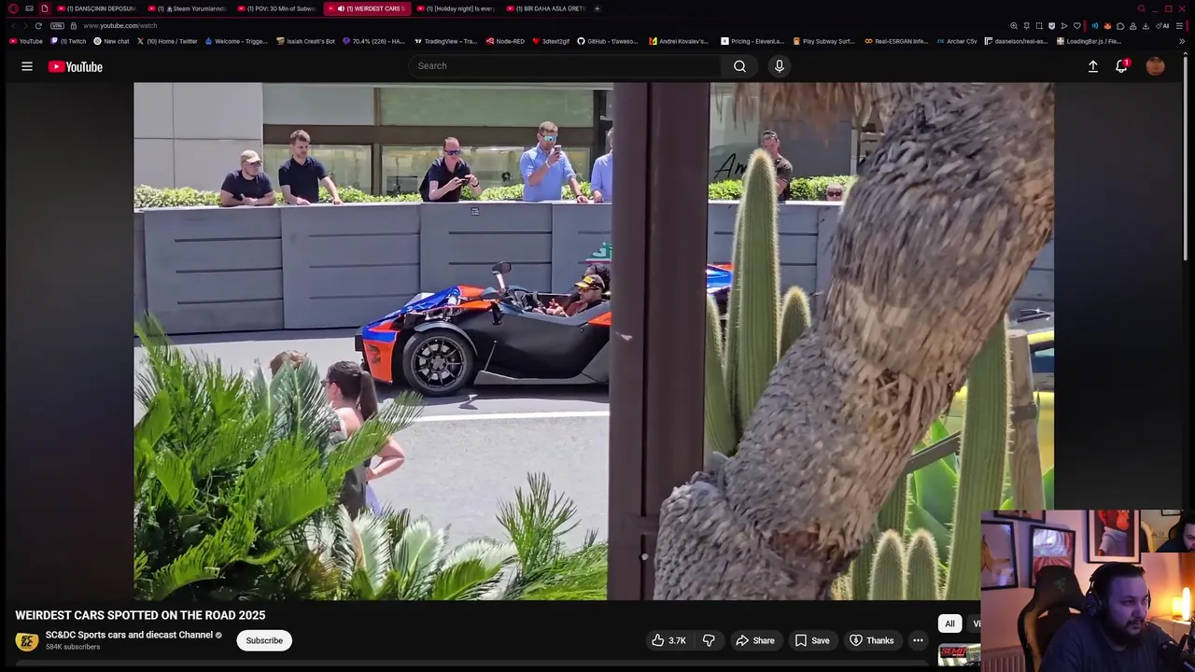This screenshot has height=672, width=1195.
Task: Click the SC&DC channel avatar
Action: [26, 641]
